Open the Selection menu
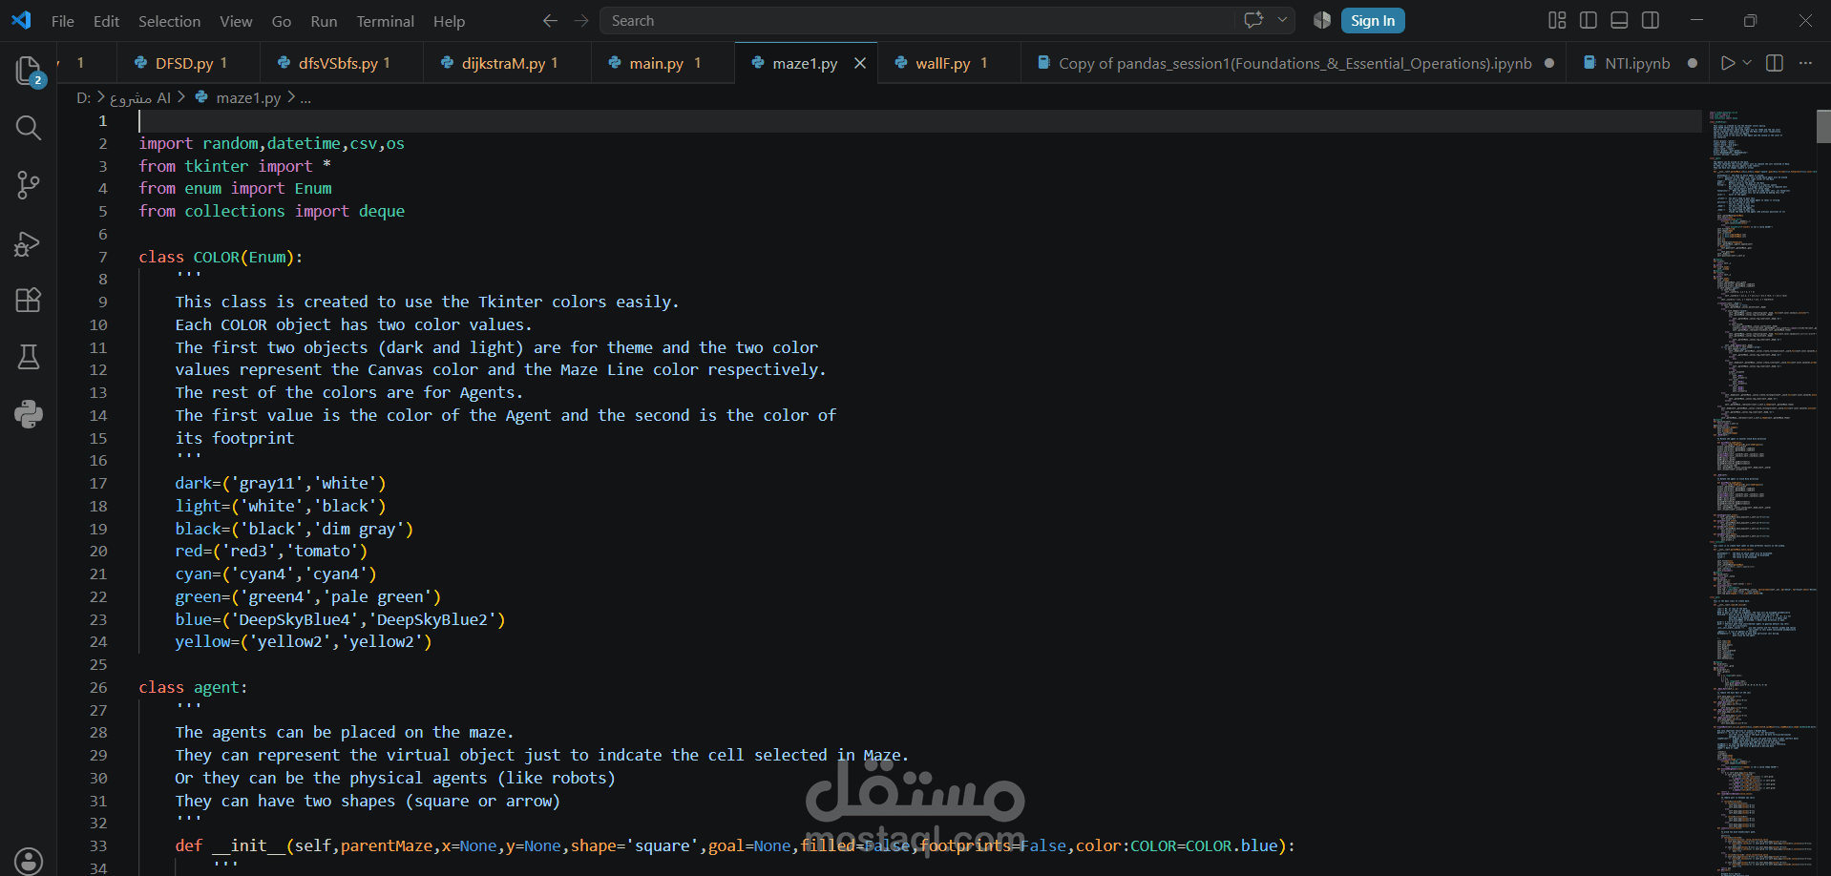This screenshot has width=1831, height=876. [x=169, y=21]
